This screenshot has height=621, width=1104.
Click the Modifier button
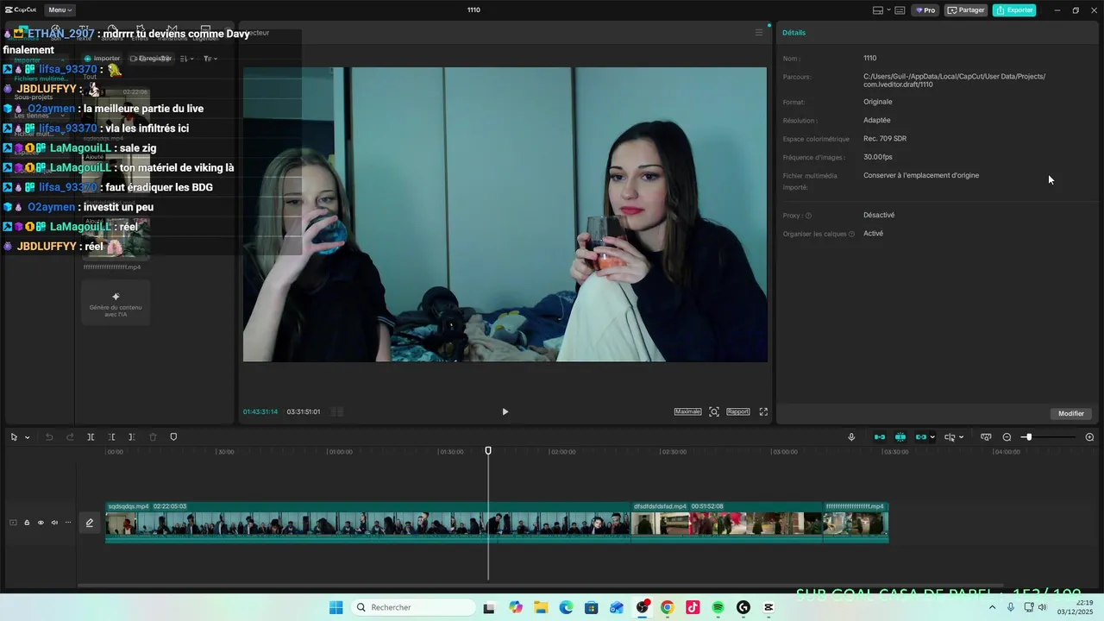coord(1071,413)
